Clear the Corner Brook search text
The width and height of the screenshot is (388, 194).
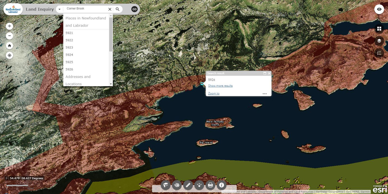coord(110,9)
